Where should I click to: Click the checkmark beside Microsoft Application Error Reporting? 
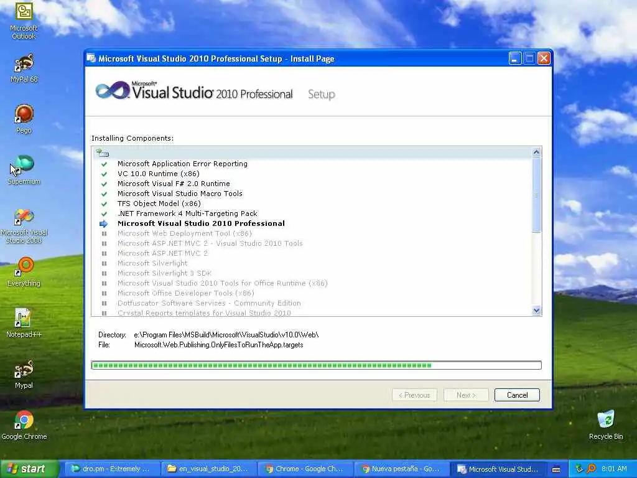coord(104,164)
